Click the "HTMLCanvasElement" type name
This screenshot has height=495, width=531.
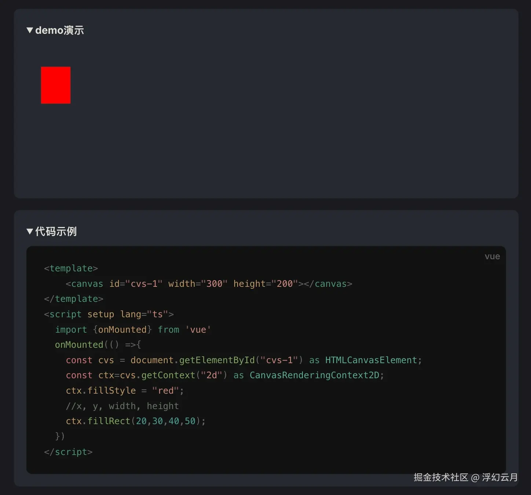coord(371,360)
